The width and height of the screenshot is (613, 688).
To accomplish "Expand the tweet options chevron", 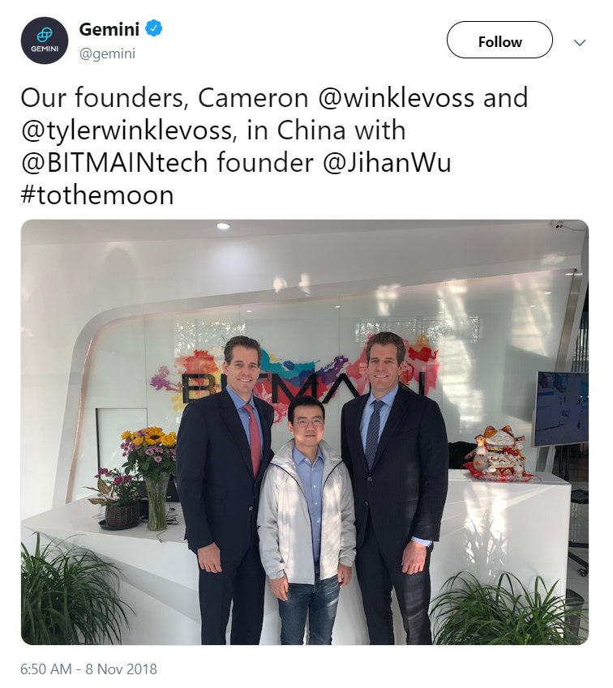I will [x=580, y=43].
